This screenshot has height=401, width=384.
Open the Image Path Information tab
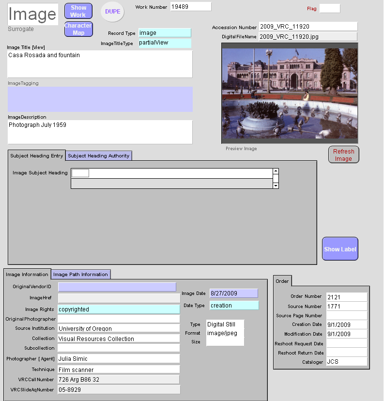click(x=81, y=275)
